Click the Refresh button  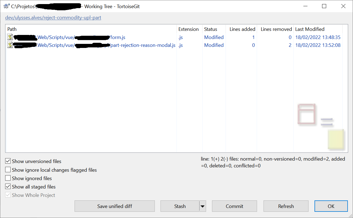click(286, 206)
